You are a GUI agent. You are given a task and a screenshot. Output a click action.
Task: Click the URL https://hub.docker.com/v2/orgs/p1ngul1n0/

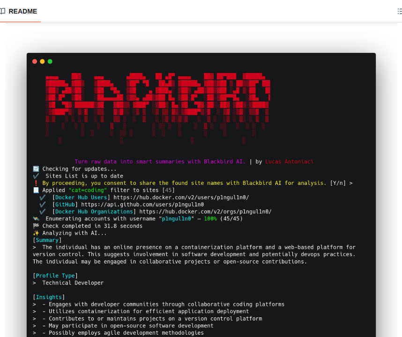click(x=205, y=212)
